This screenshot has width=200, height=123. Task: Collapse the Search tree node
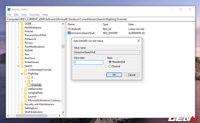click(18, 66)
